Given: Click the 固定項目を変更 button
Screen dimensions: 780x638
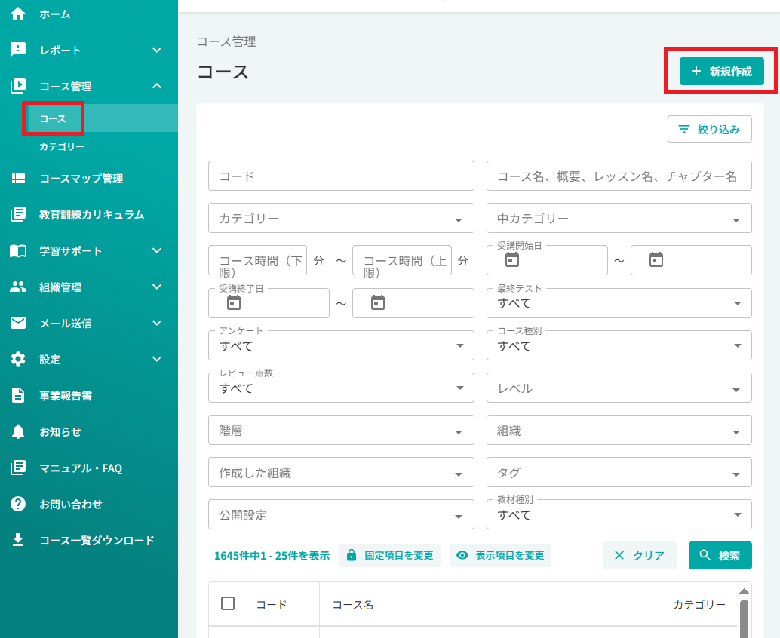Looking at the screenshot, I should pos(389,555).
